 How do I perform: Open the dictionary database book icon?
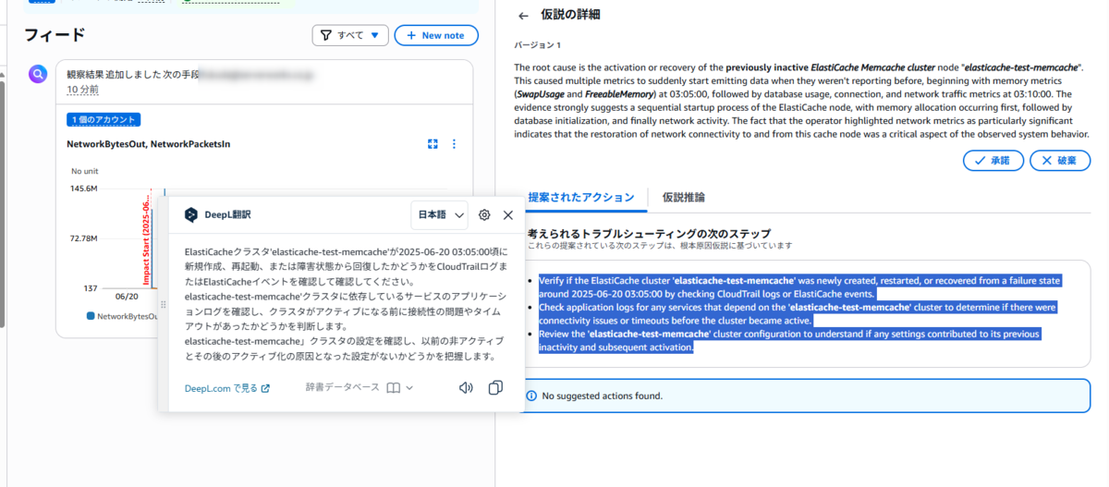[x=394, y=388]
